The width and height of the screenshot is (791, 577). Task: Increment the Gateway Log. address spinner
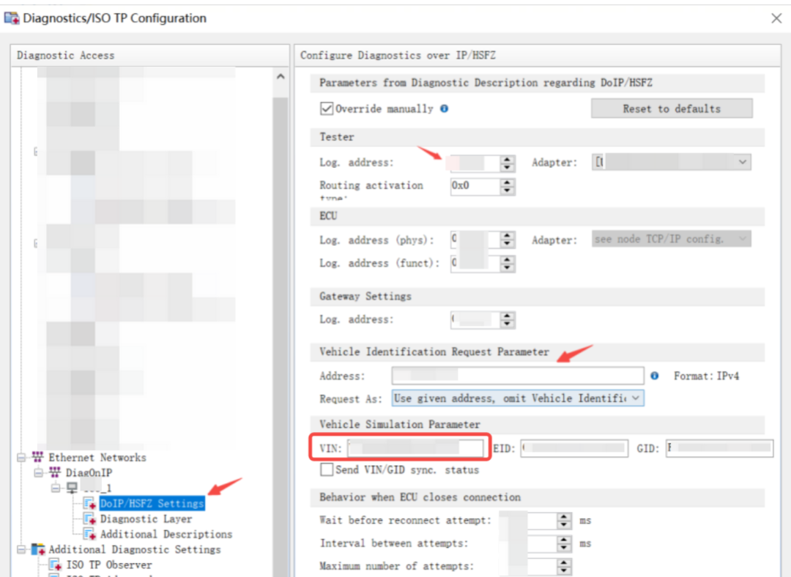click(x=508, y=316)
